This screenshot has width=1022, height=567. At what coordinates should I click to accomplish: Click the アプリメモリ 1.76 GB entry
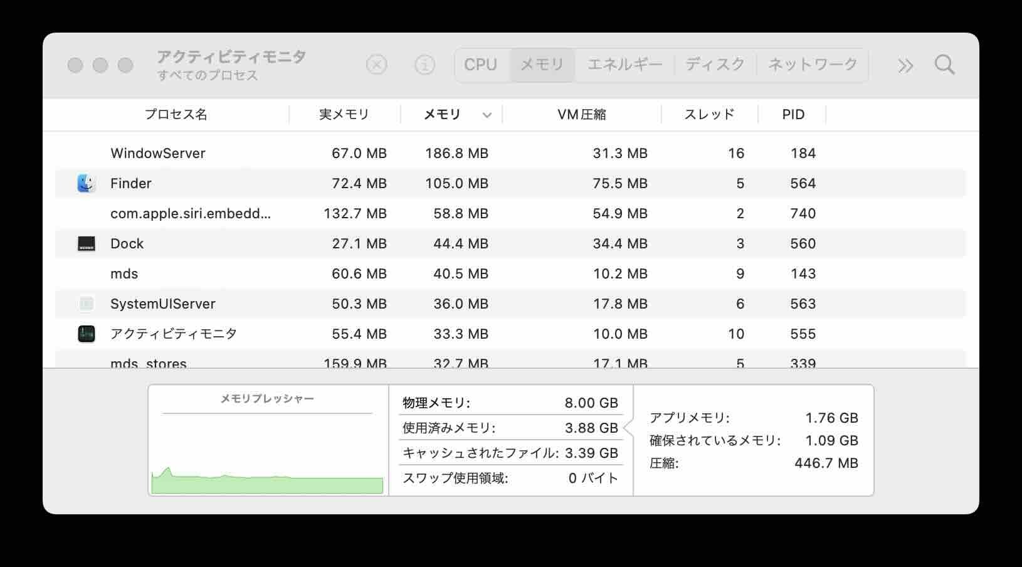point(754,418)
